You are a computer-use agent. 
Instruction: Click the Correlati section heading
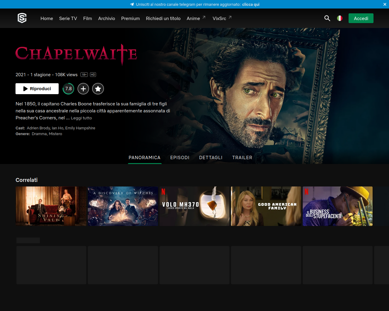tap(27, 180)
